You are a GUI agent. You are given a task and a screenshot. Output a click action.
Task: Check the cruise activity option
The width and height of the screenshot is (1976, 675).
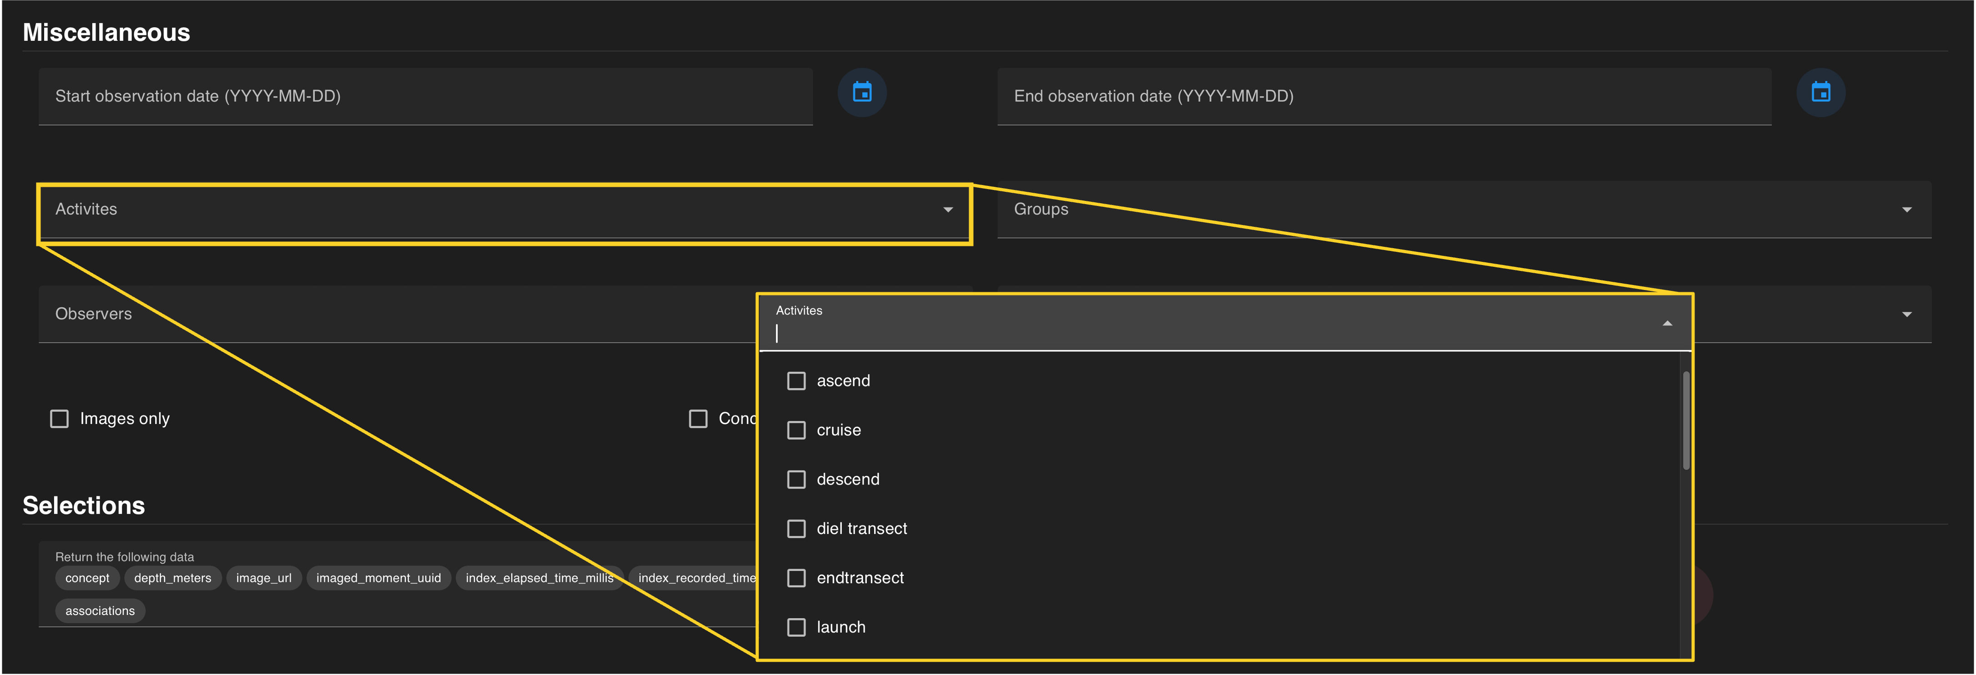point(796,430)
